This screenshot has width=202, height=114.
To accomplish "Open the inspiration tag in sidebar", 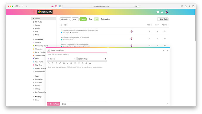I will [x=39, y=79].
